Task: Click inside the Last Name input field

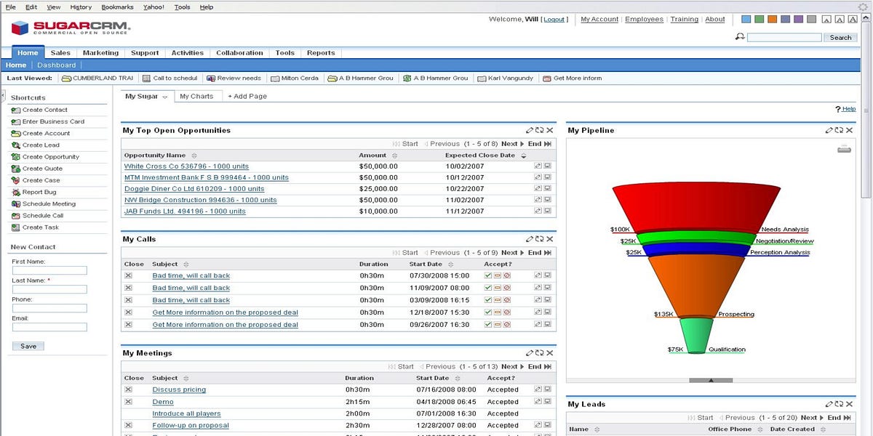Action: [49, 289]
